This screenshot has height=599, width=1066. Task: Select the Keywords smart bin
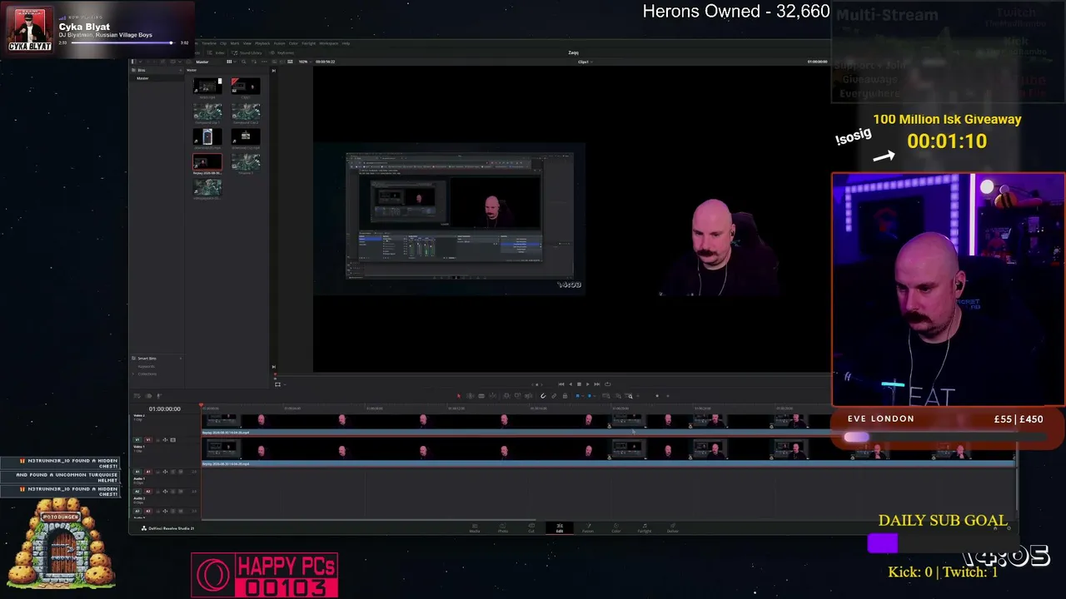147,366
